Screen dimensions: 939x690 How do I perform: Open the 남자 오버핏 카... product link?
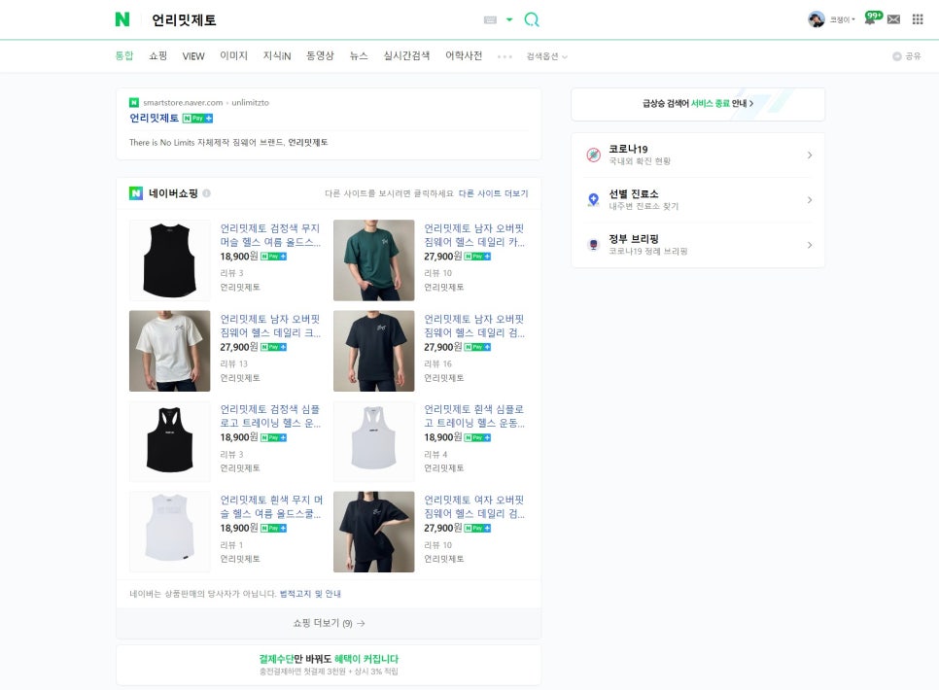click(x=474, y=235)
